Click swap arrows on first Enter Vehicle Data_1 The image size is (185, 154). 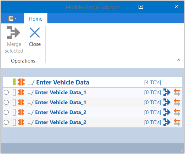(177, 92)
